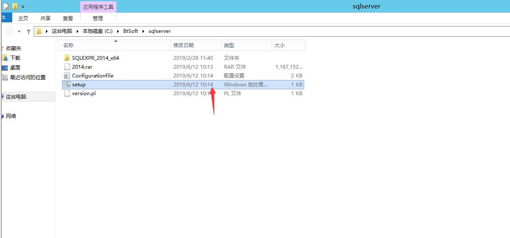The height and width of the screenshot is (238, 510).
Task: Click the Windows 批处理 type cell
Action: [x=246, y=84]
